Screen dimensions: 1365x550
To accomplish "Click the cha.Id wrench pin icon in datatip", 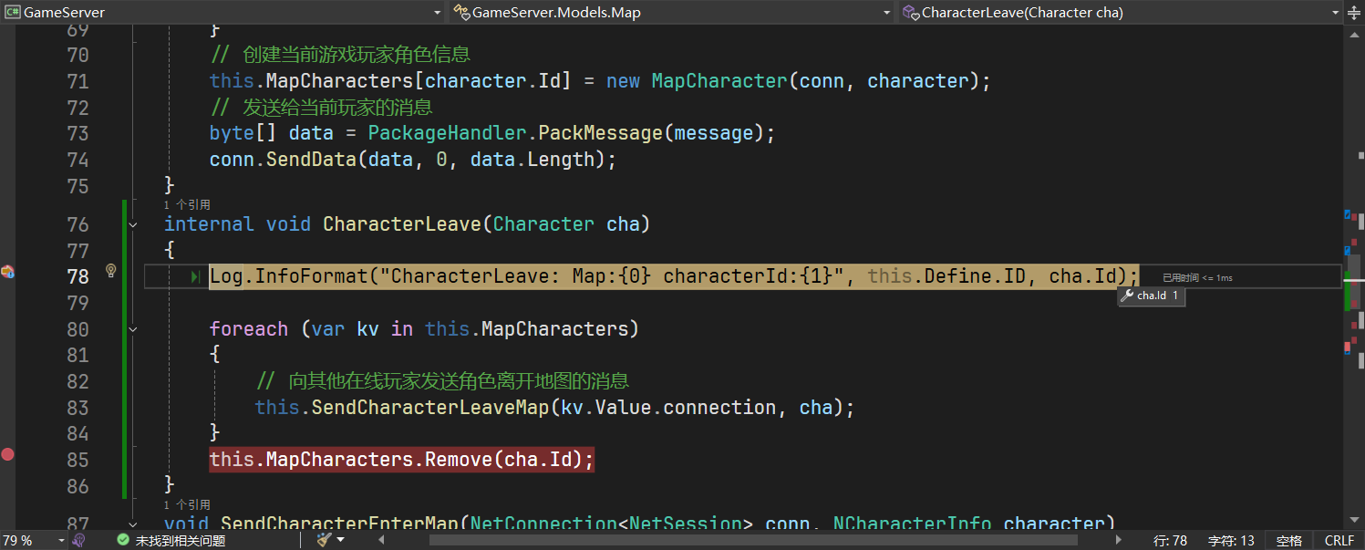I will pos(1127,296).
